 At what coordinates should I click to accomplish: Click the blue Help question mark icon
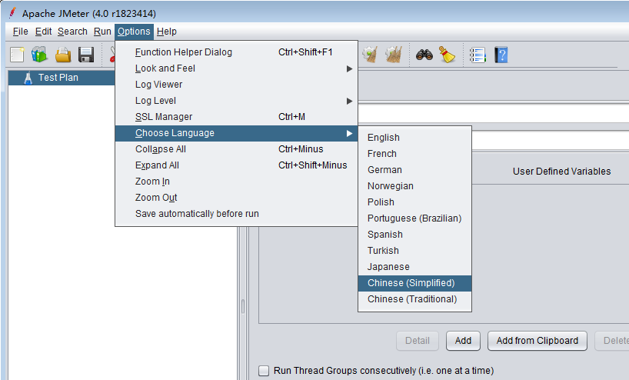click(x=501, y=55)
